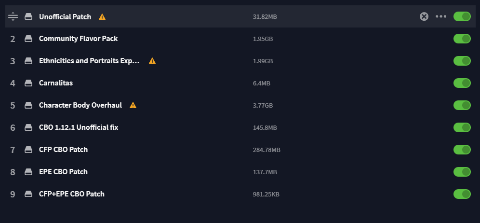Click the drive icon next to Community Flavor Pack
Image resolution: width=480 pixels, height=223 pixels.
point(28,39)
